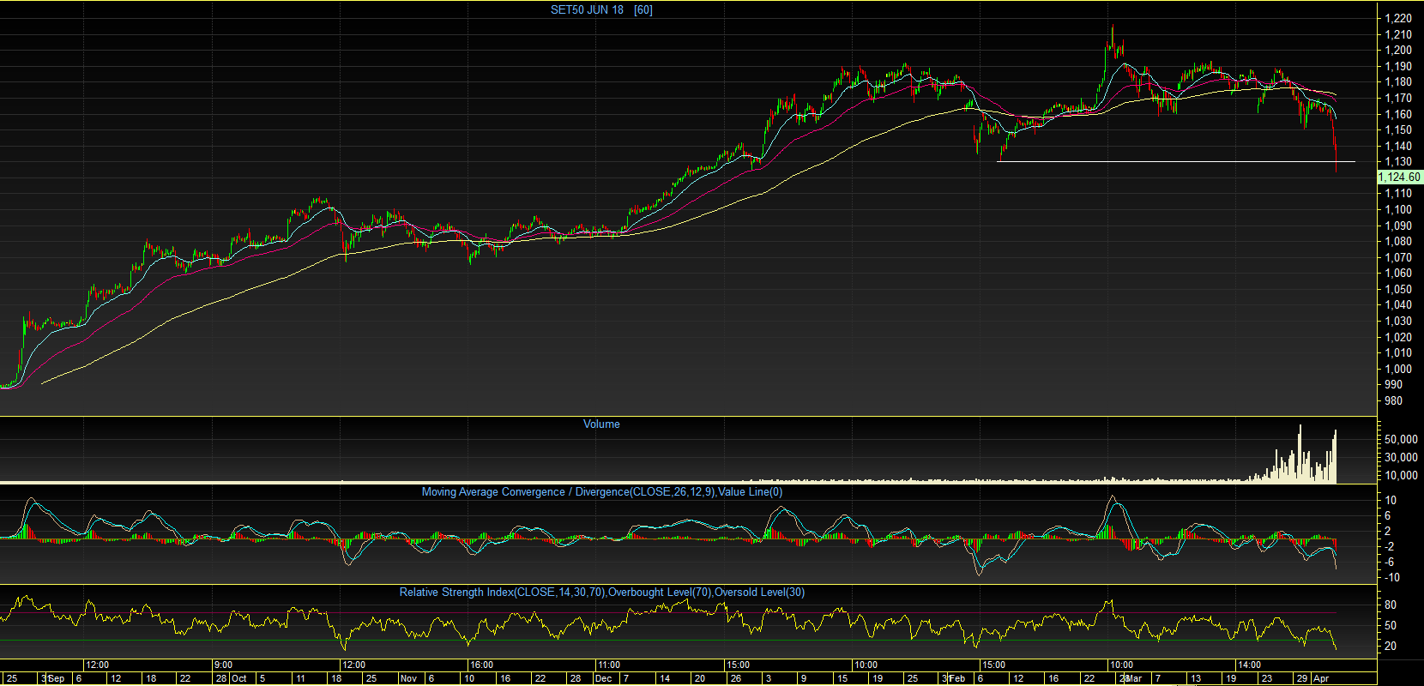Click the 1,110 price axis label
Screen dimensions: 1424x686
tap(1398, 194)
